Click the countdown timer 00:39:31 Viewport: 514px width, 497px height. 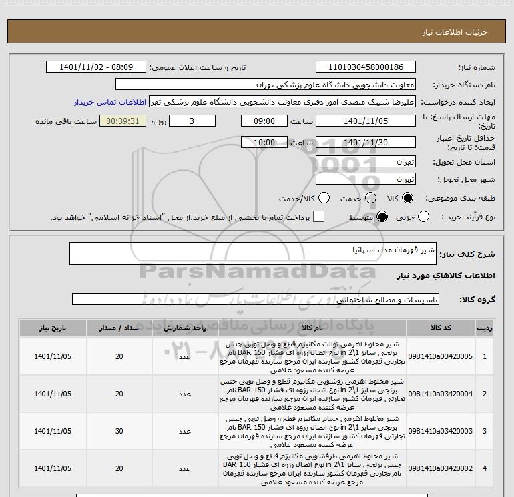123,121
